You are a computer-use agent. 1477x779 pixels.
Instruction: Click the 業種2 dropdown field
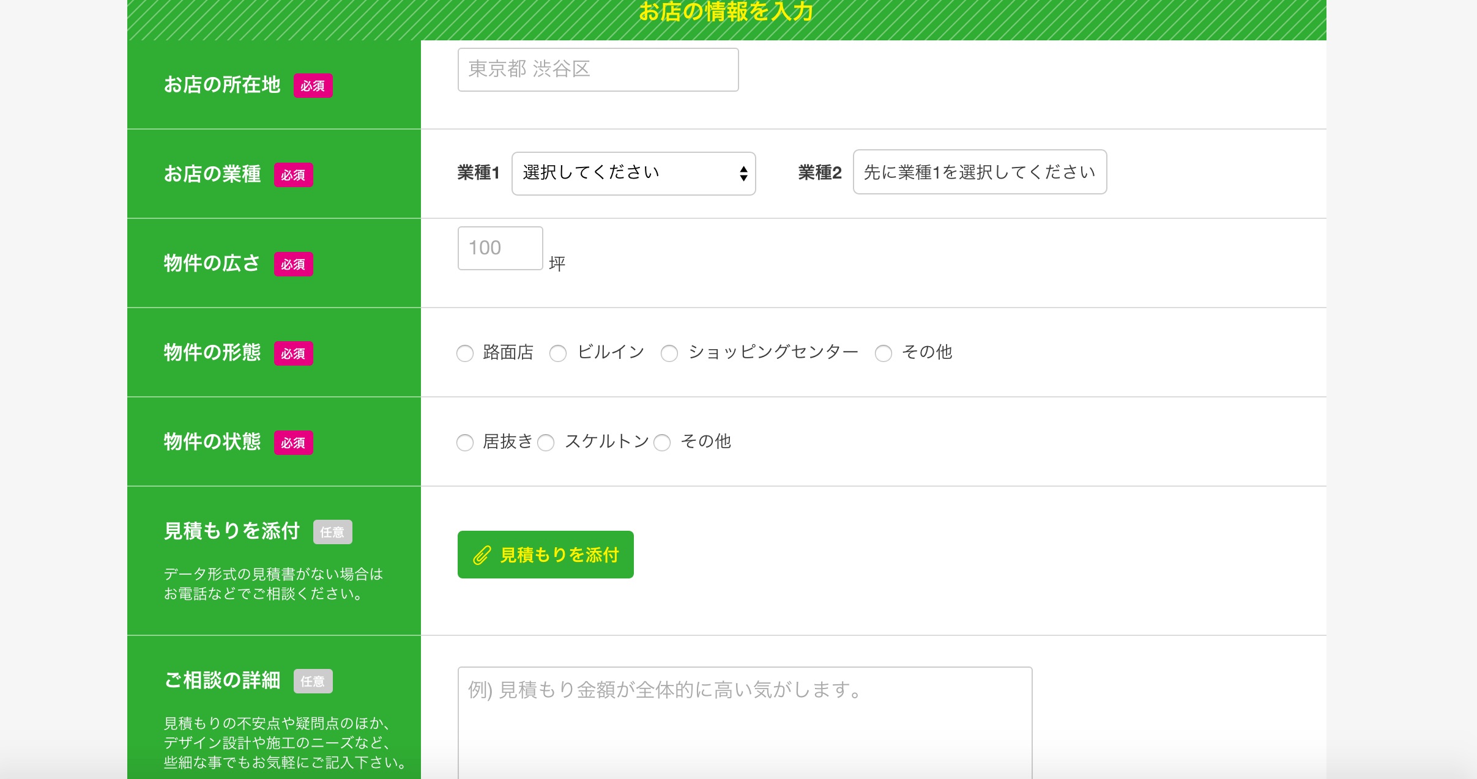(979, 172)
